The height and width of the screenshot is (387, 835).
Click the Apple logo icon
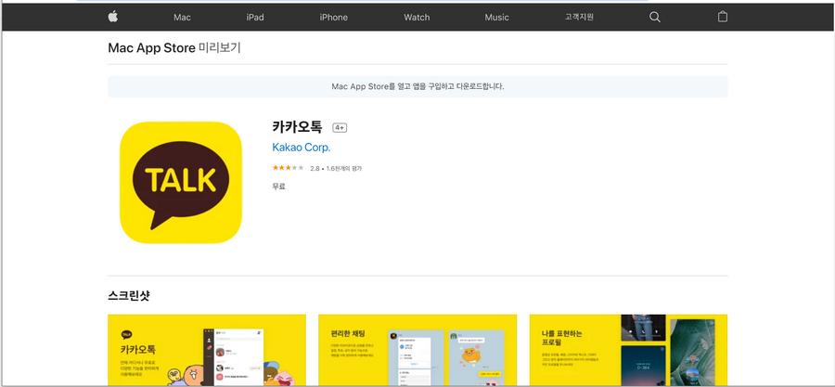point(113,17)
